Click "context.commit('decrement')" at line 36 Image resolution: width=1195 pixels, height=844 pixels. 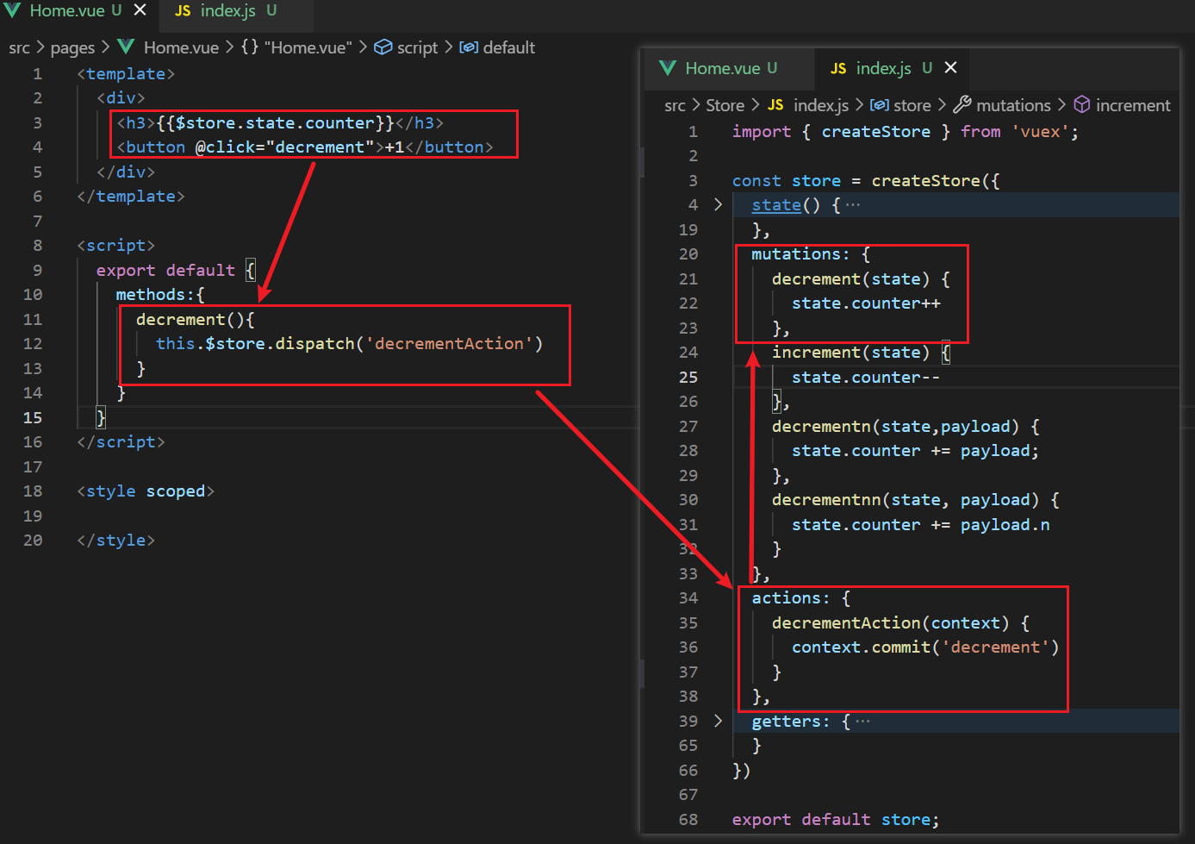click(x=925, y=647)
